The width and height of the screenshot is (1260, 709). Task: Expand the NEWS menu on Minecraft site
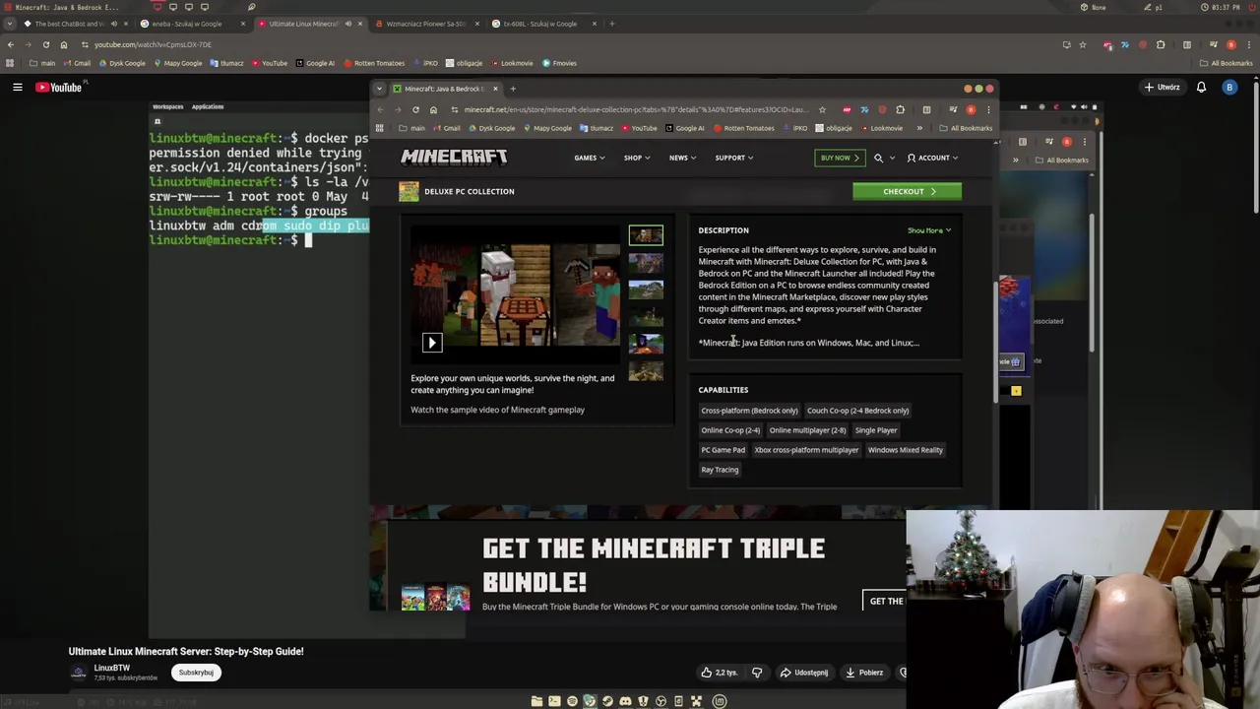(x=682, y=158)
